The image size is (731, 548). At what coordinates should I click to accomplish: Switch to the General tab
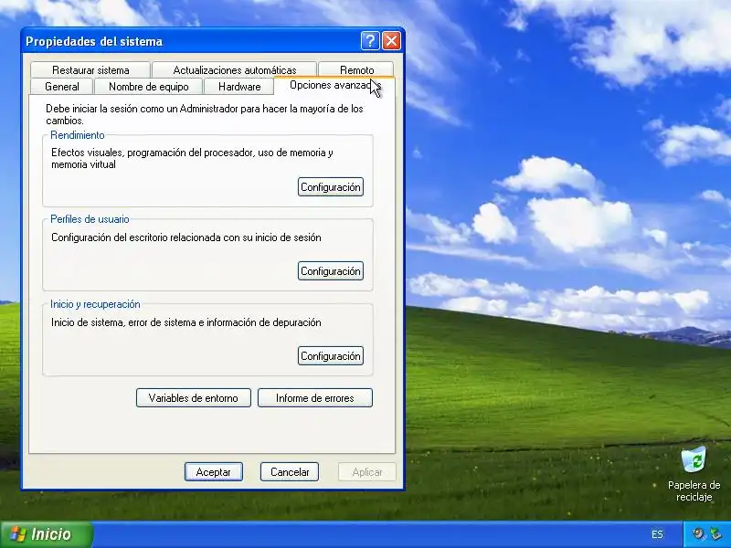pos(61,87)
